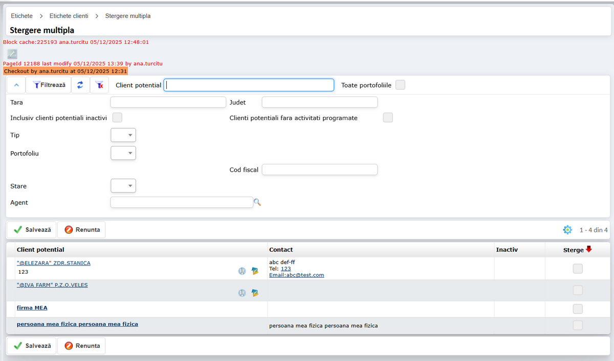Click the refresh arrows icon in filter toolbar
Screen dimensions: 614x361
tap(80, 85)
